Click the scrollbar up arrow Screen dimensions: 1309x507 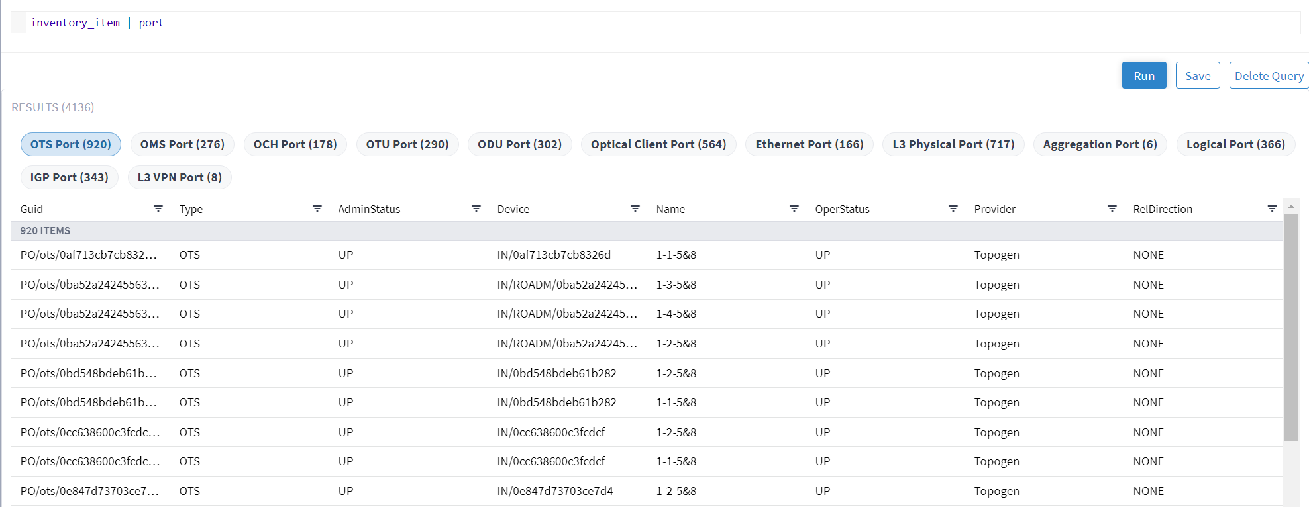[1291, 207]
